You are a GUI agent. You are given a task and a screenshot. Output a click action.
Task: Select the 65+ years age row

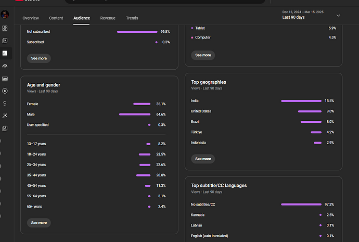(x=96, y=207)
